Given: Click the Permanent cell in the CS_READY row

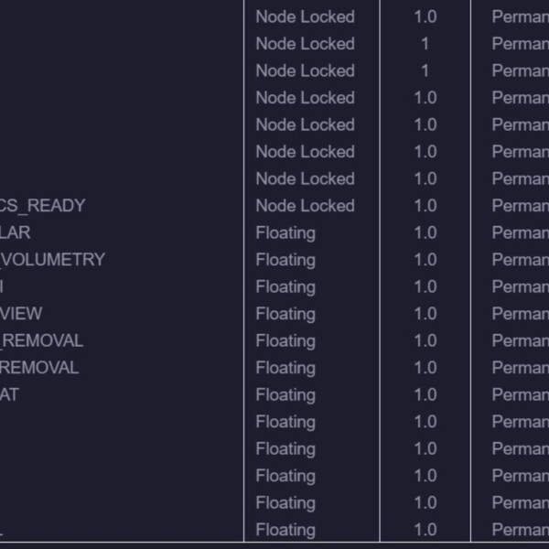Looking at the screenshot, I should pyautogui.click(x=521, y=206).
